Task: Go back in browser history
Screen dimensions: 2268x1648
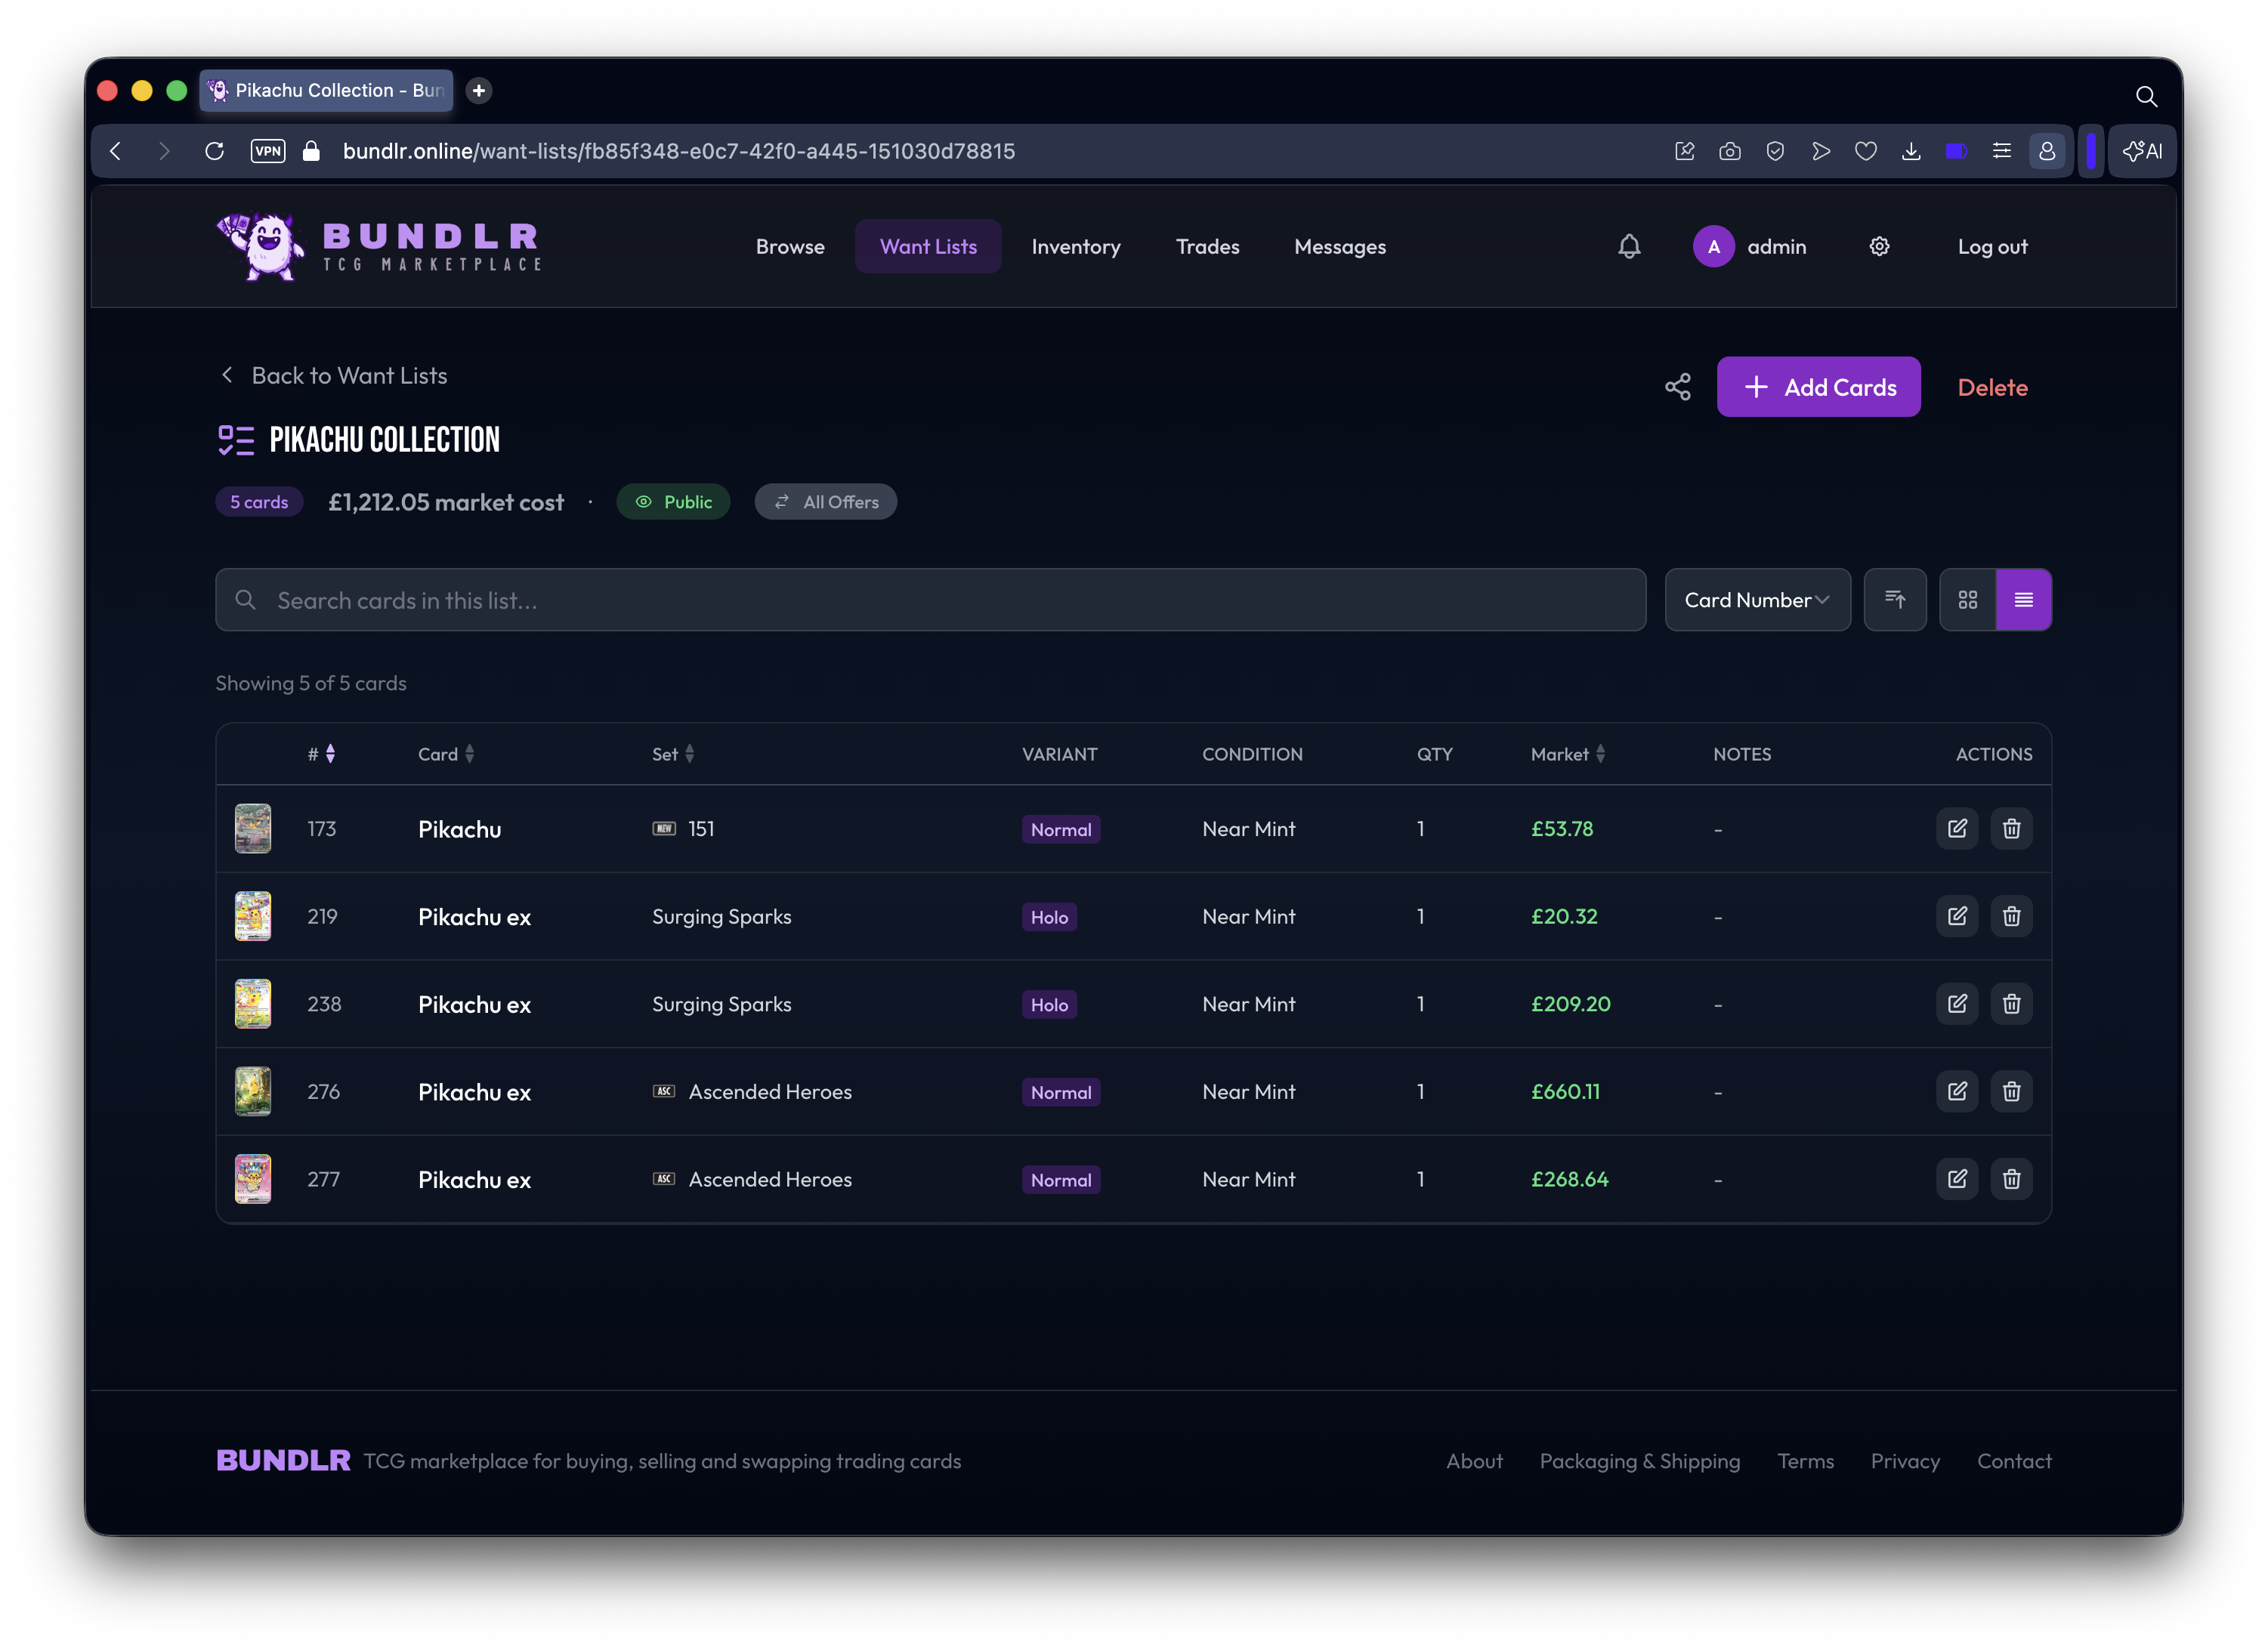Action: pyautogui.click(x=116, y=151)
